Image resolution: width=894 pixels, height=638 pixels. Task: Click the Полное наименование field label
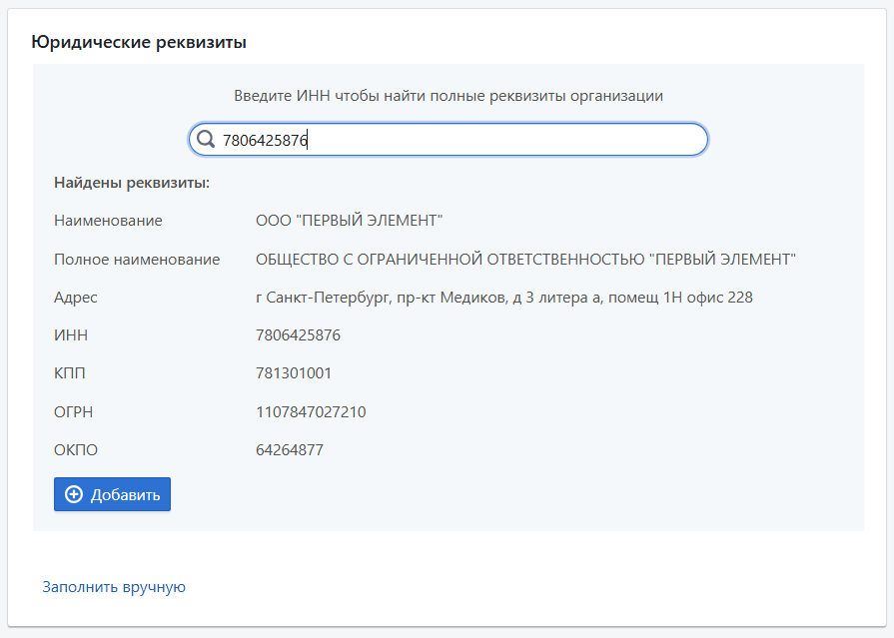coord(137,259)
